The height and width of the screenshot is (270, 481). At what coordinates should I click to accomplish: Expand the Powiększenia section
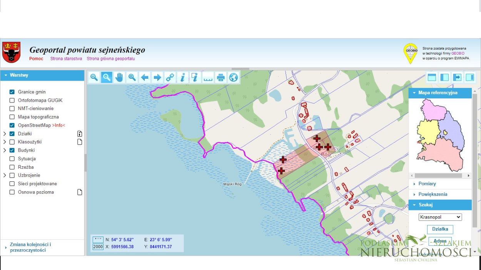pos(440,194)
